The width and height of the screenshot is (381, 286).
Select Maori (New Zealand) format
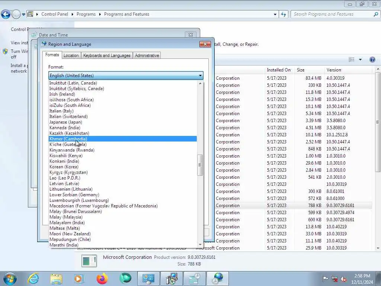tap(123, 234)
